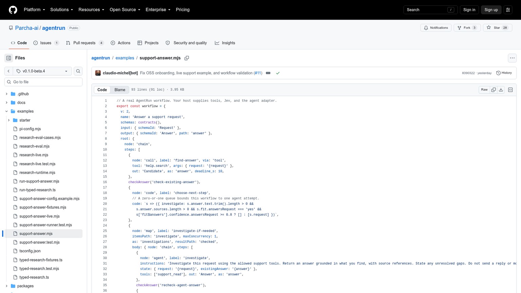View the Raw file

click(484, 90)
